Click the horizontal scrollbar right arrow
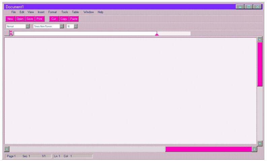Screen dimensions: 267x161 (x=255, y=149)
